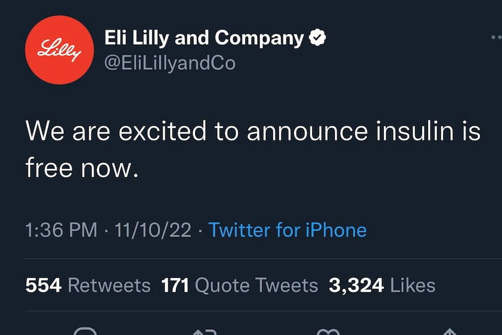The image size is (502, 335).
Task: Open the Lilly profile avatar
Action: 59,50
